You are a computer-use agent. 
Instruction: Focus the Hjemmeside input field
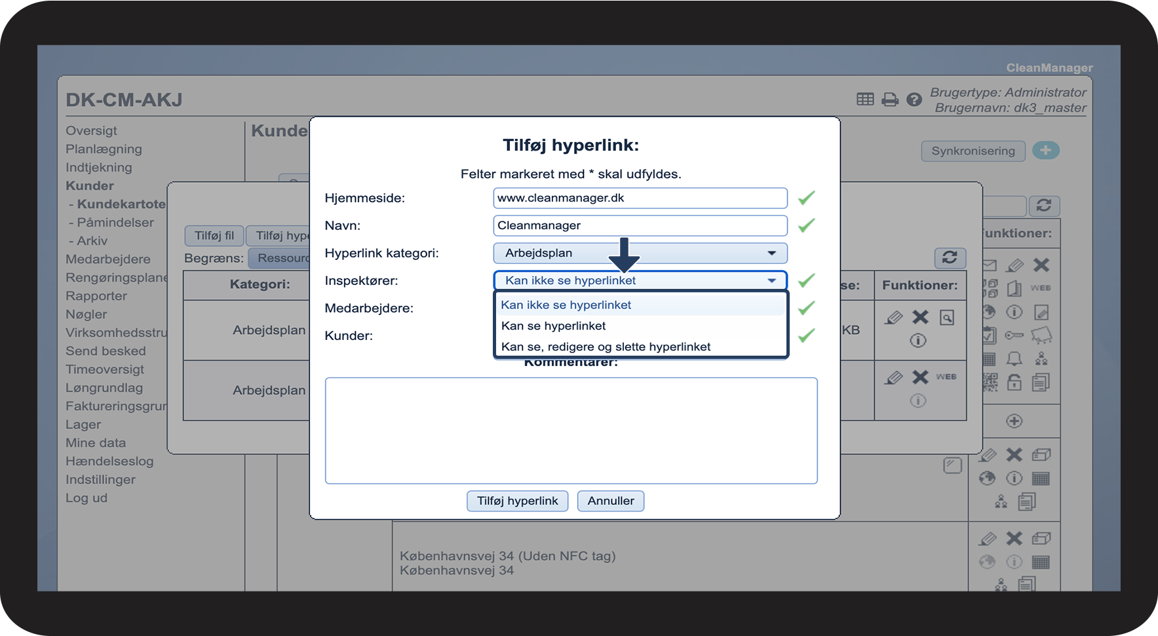point(640,198)
